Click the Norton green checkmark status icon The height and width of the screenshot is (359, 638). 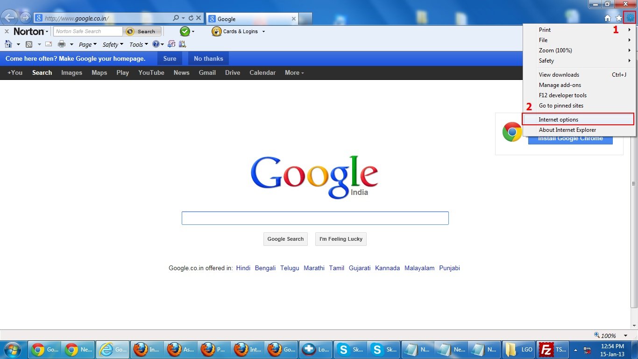pos(185,31)
